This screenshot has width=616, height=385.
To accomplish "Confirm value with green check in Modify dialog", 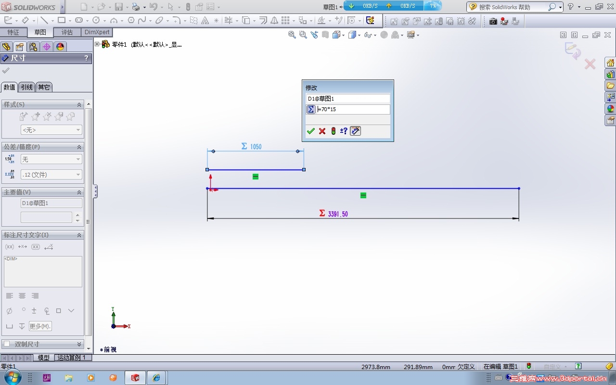I will pos(311,131).
